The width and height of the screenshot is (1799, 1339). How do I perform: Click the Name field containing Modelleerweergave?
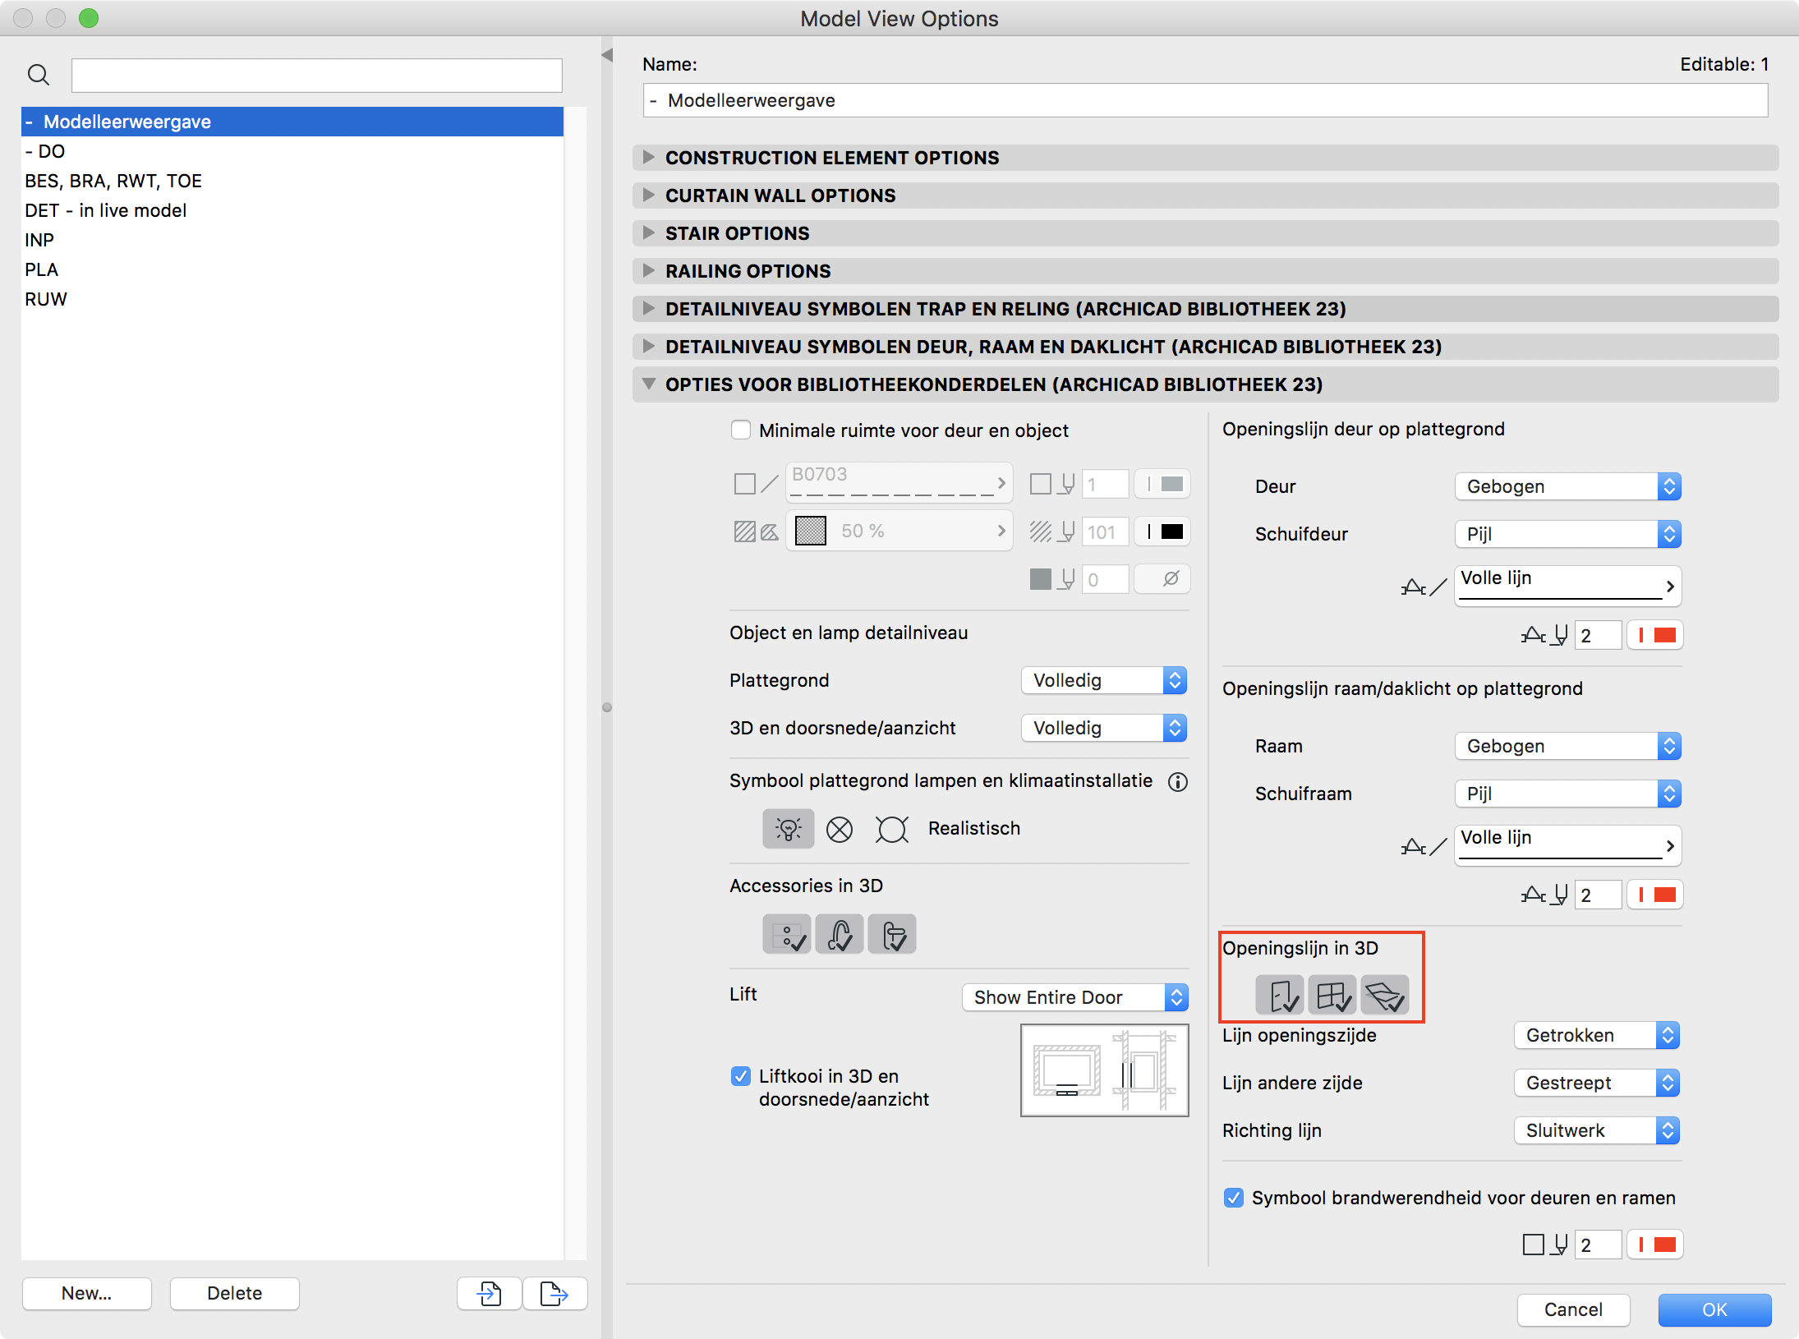click(x=1206, y=100)
